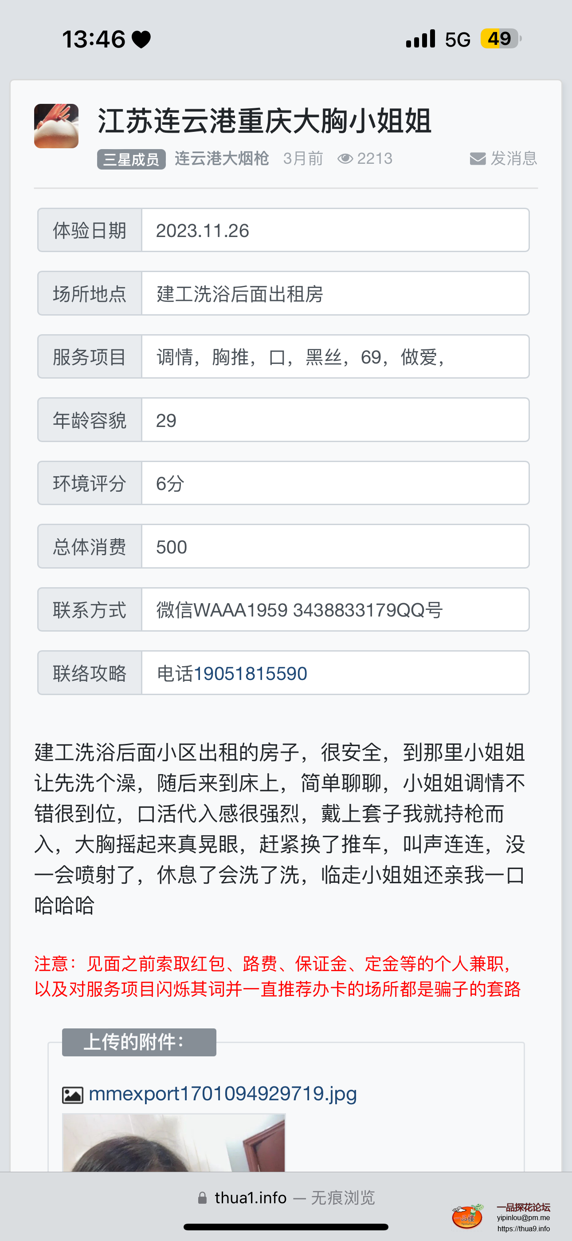This screenshot has height=1241, width=572.
Task: Click the 5G network indicator in status bar
Action: coord(456,39)
